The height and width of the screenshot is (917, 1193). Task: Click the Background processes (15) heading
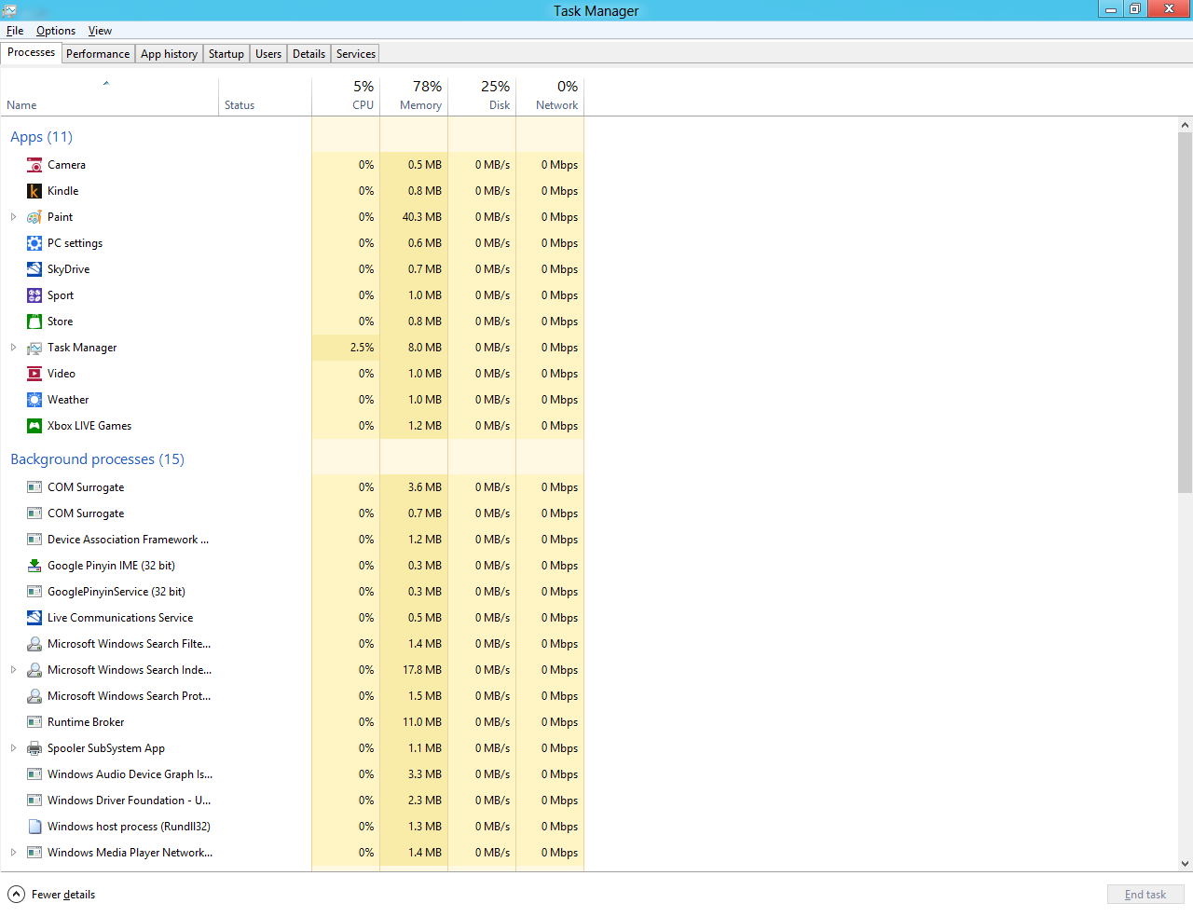pyautogui.click(x=97, y=459)
